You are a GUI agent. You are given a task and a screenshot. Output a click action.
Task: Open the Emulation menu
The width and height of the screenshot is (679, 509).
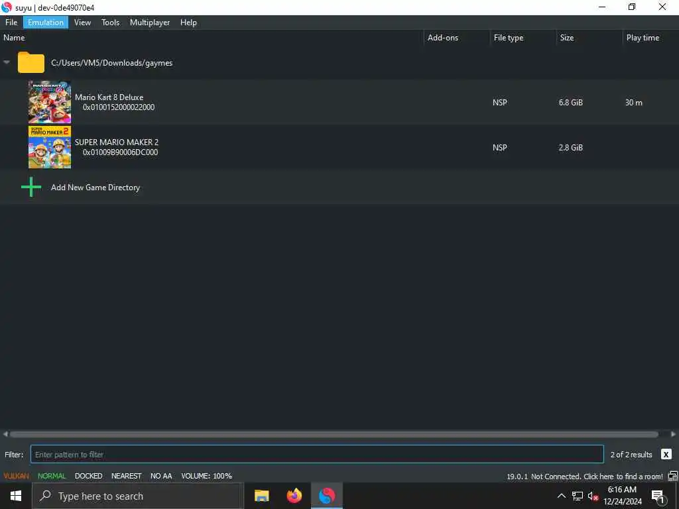46,23
